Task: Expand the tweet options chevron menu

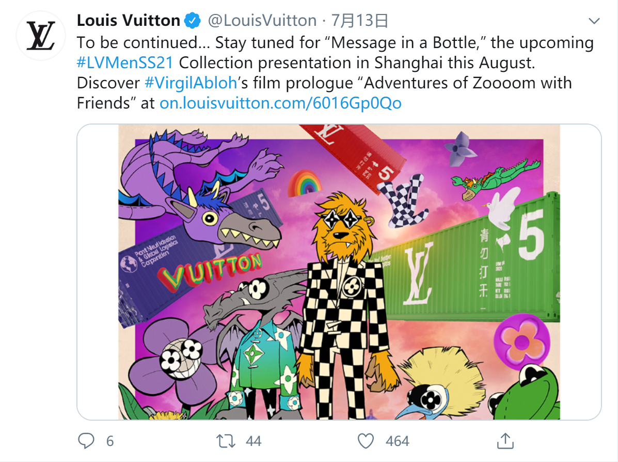Action: [x=594, y=21]
